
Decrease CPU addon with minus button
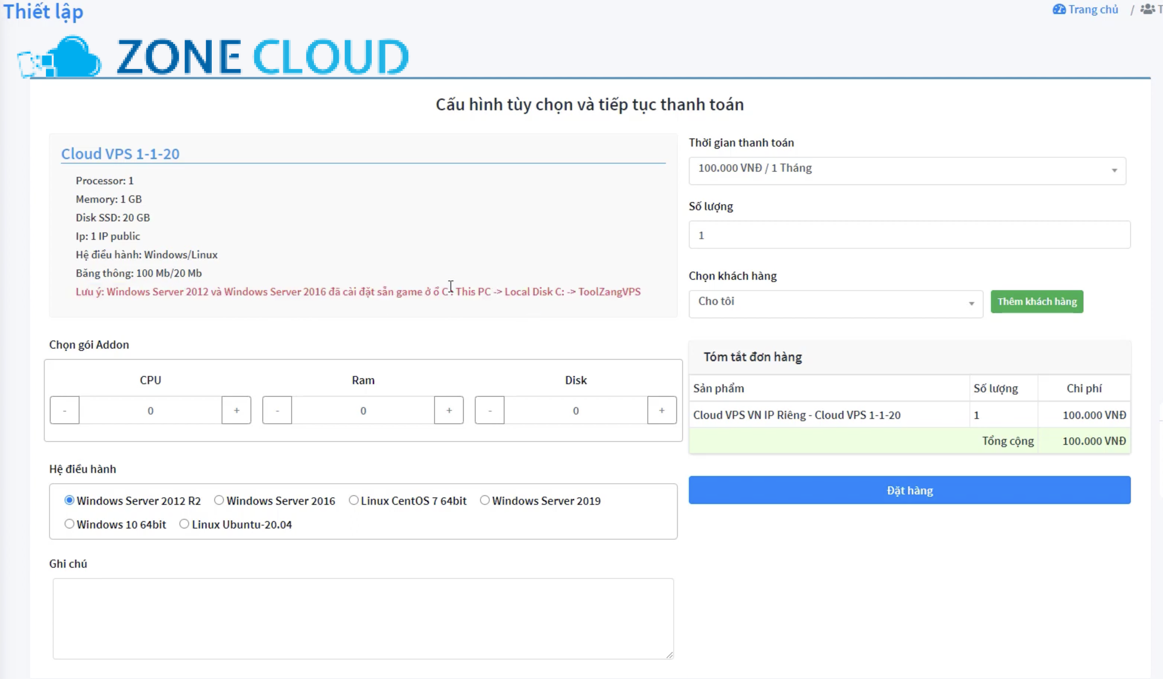65,410
